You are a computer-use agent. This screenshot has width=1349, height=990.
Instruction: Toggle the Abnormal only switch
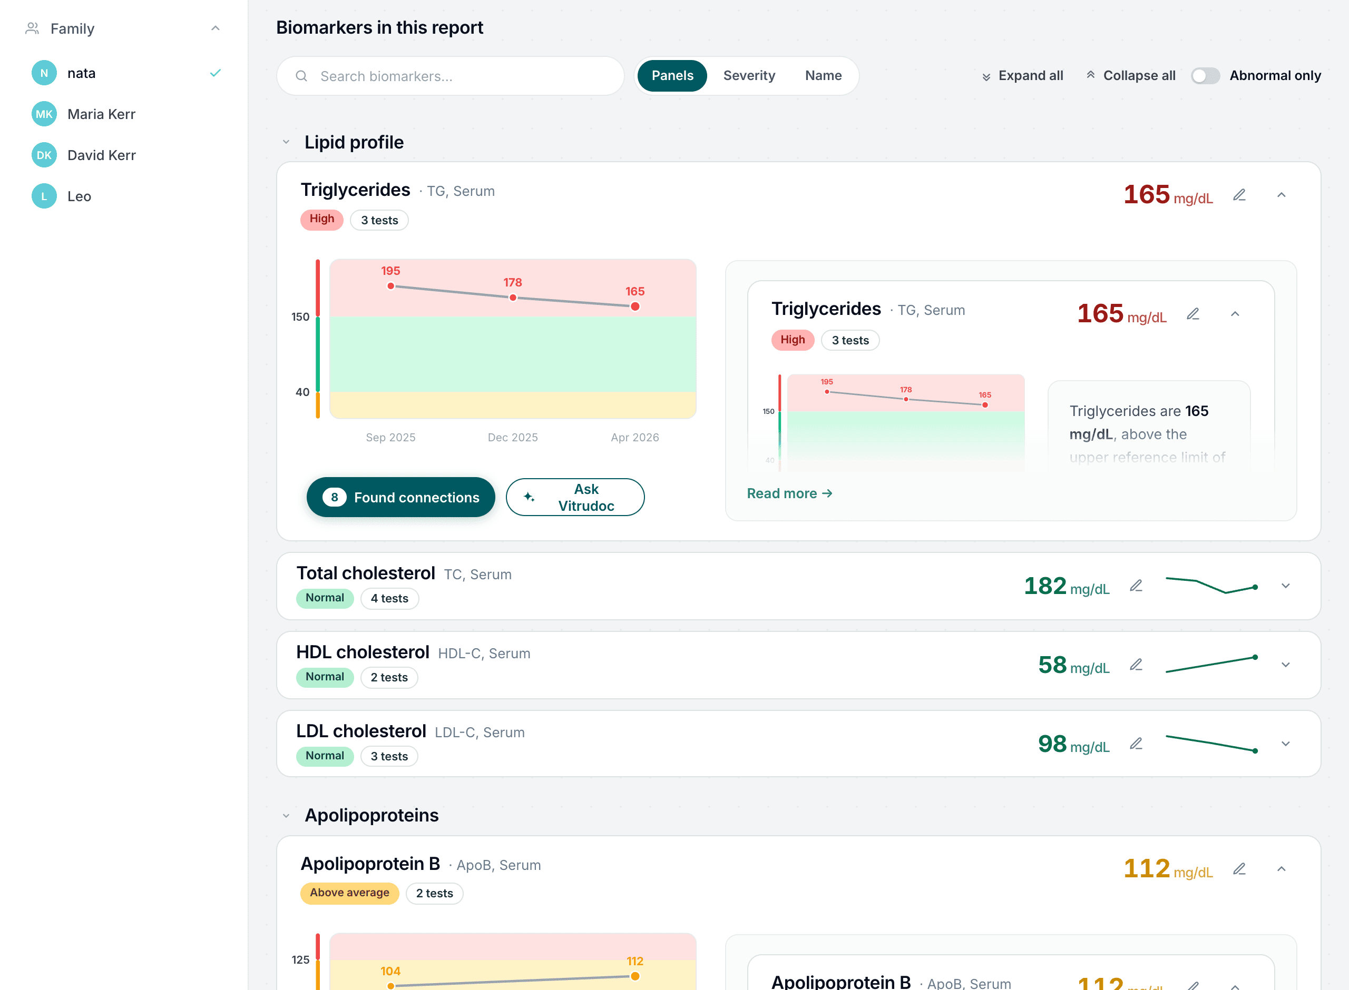(x=1205, y=75)
